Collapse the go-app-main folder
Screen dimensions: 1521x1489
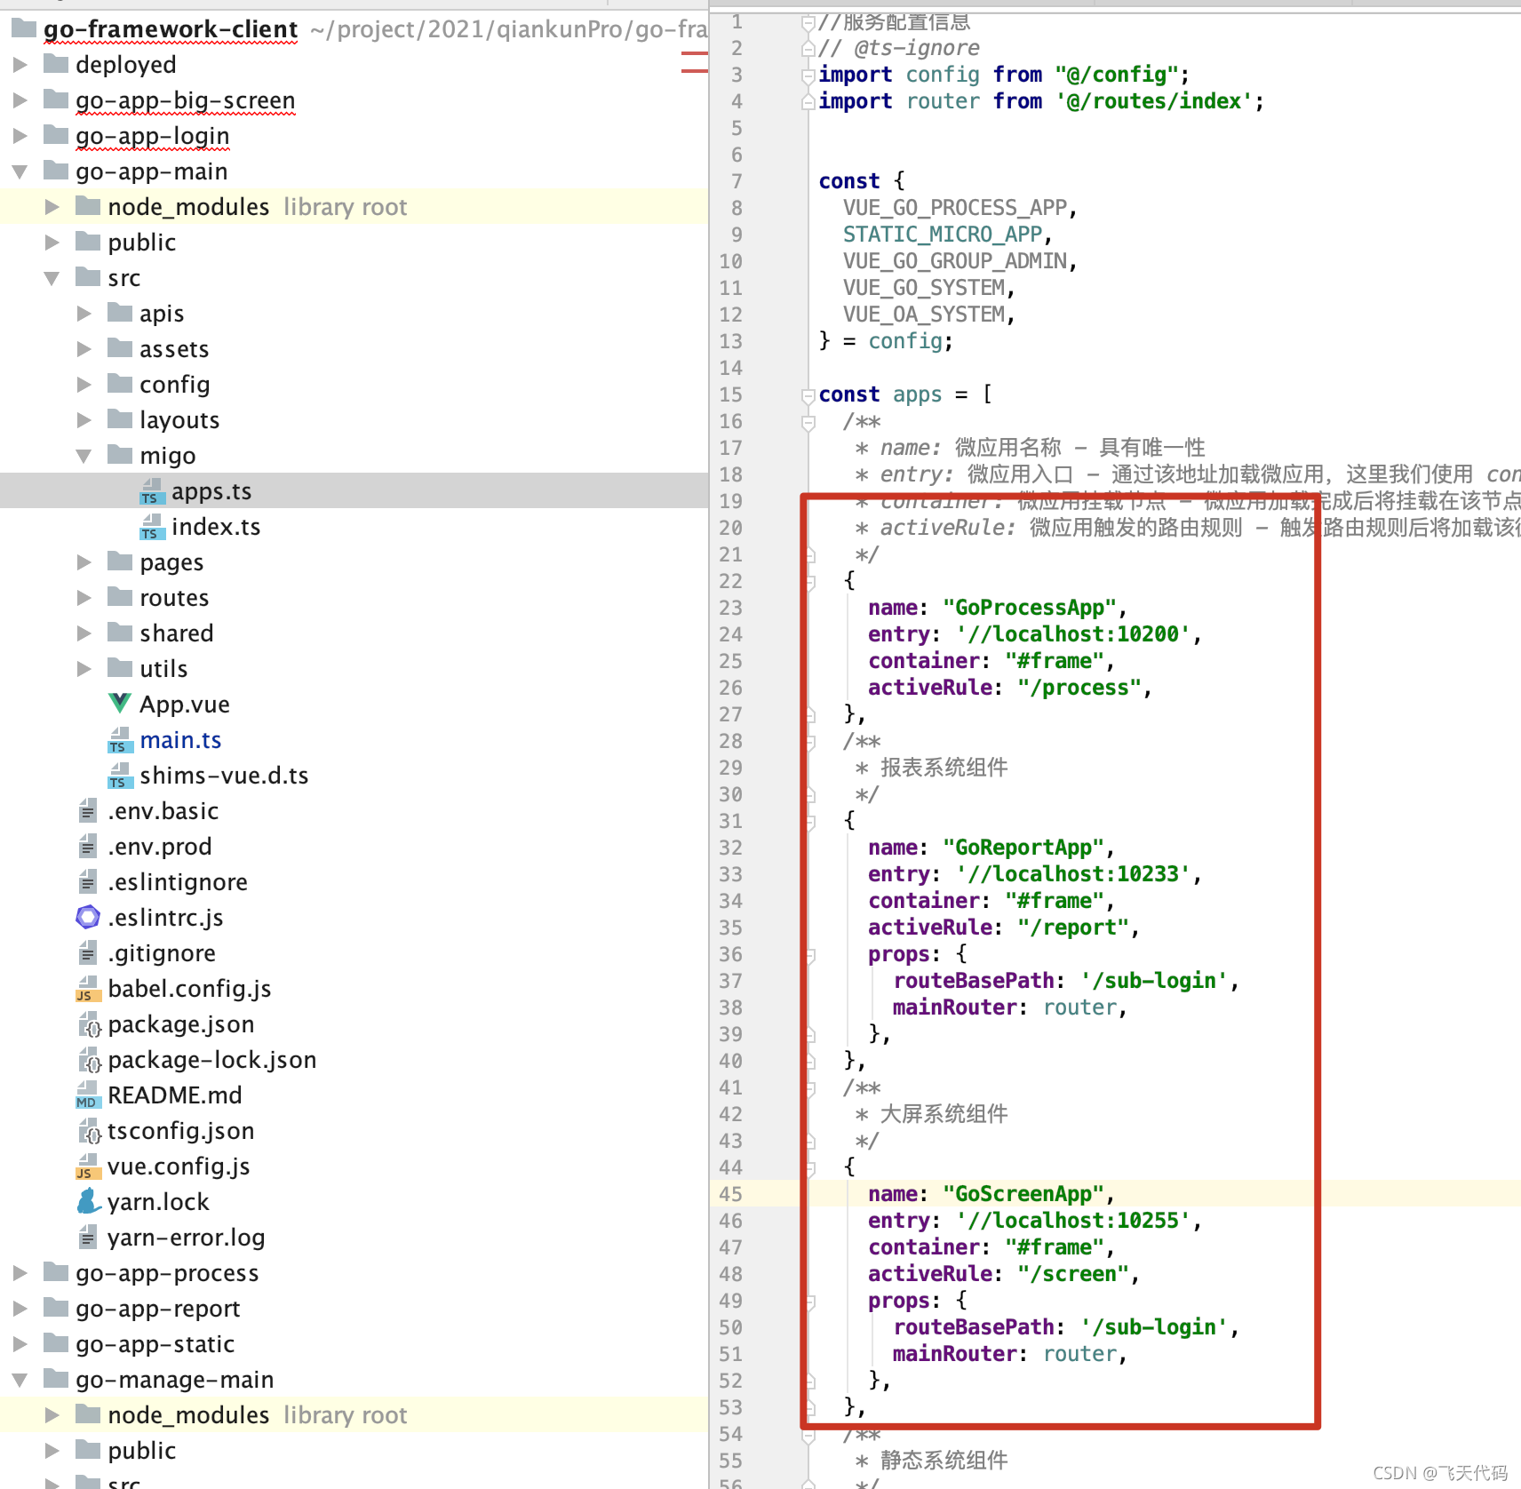click(20, 171)
